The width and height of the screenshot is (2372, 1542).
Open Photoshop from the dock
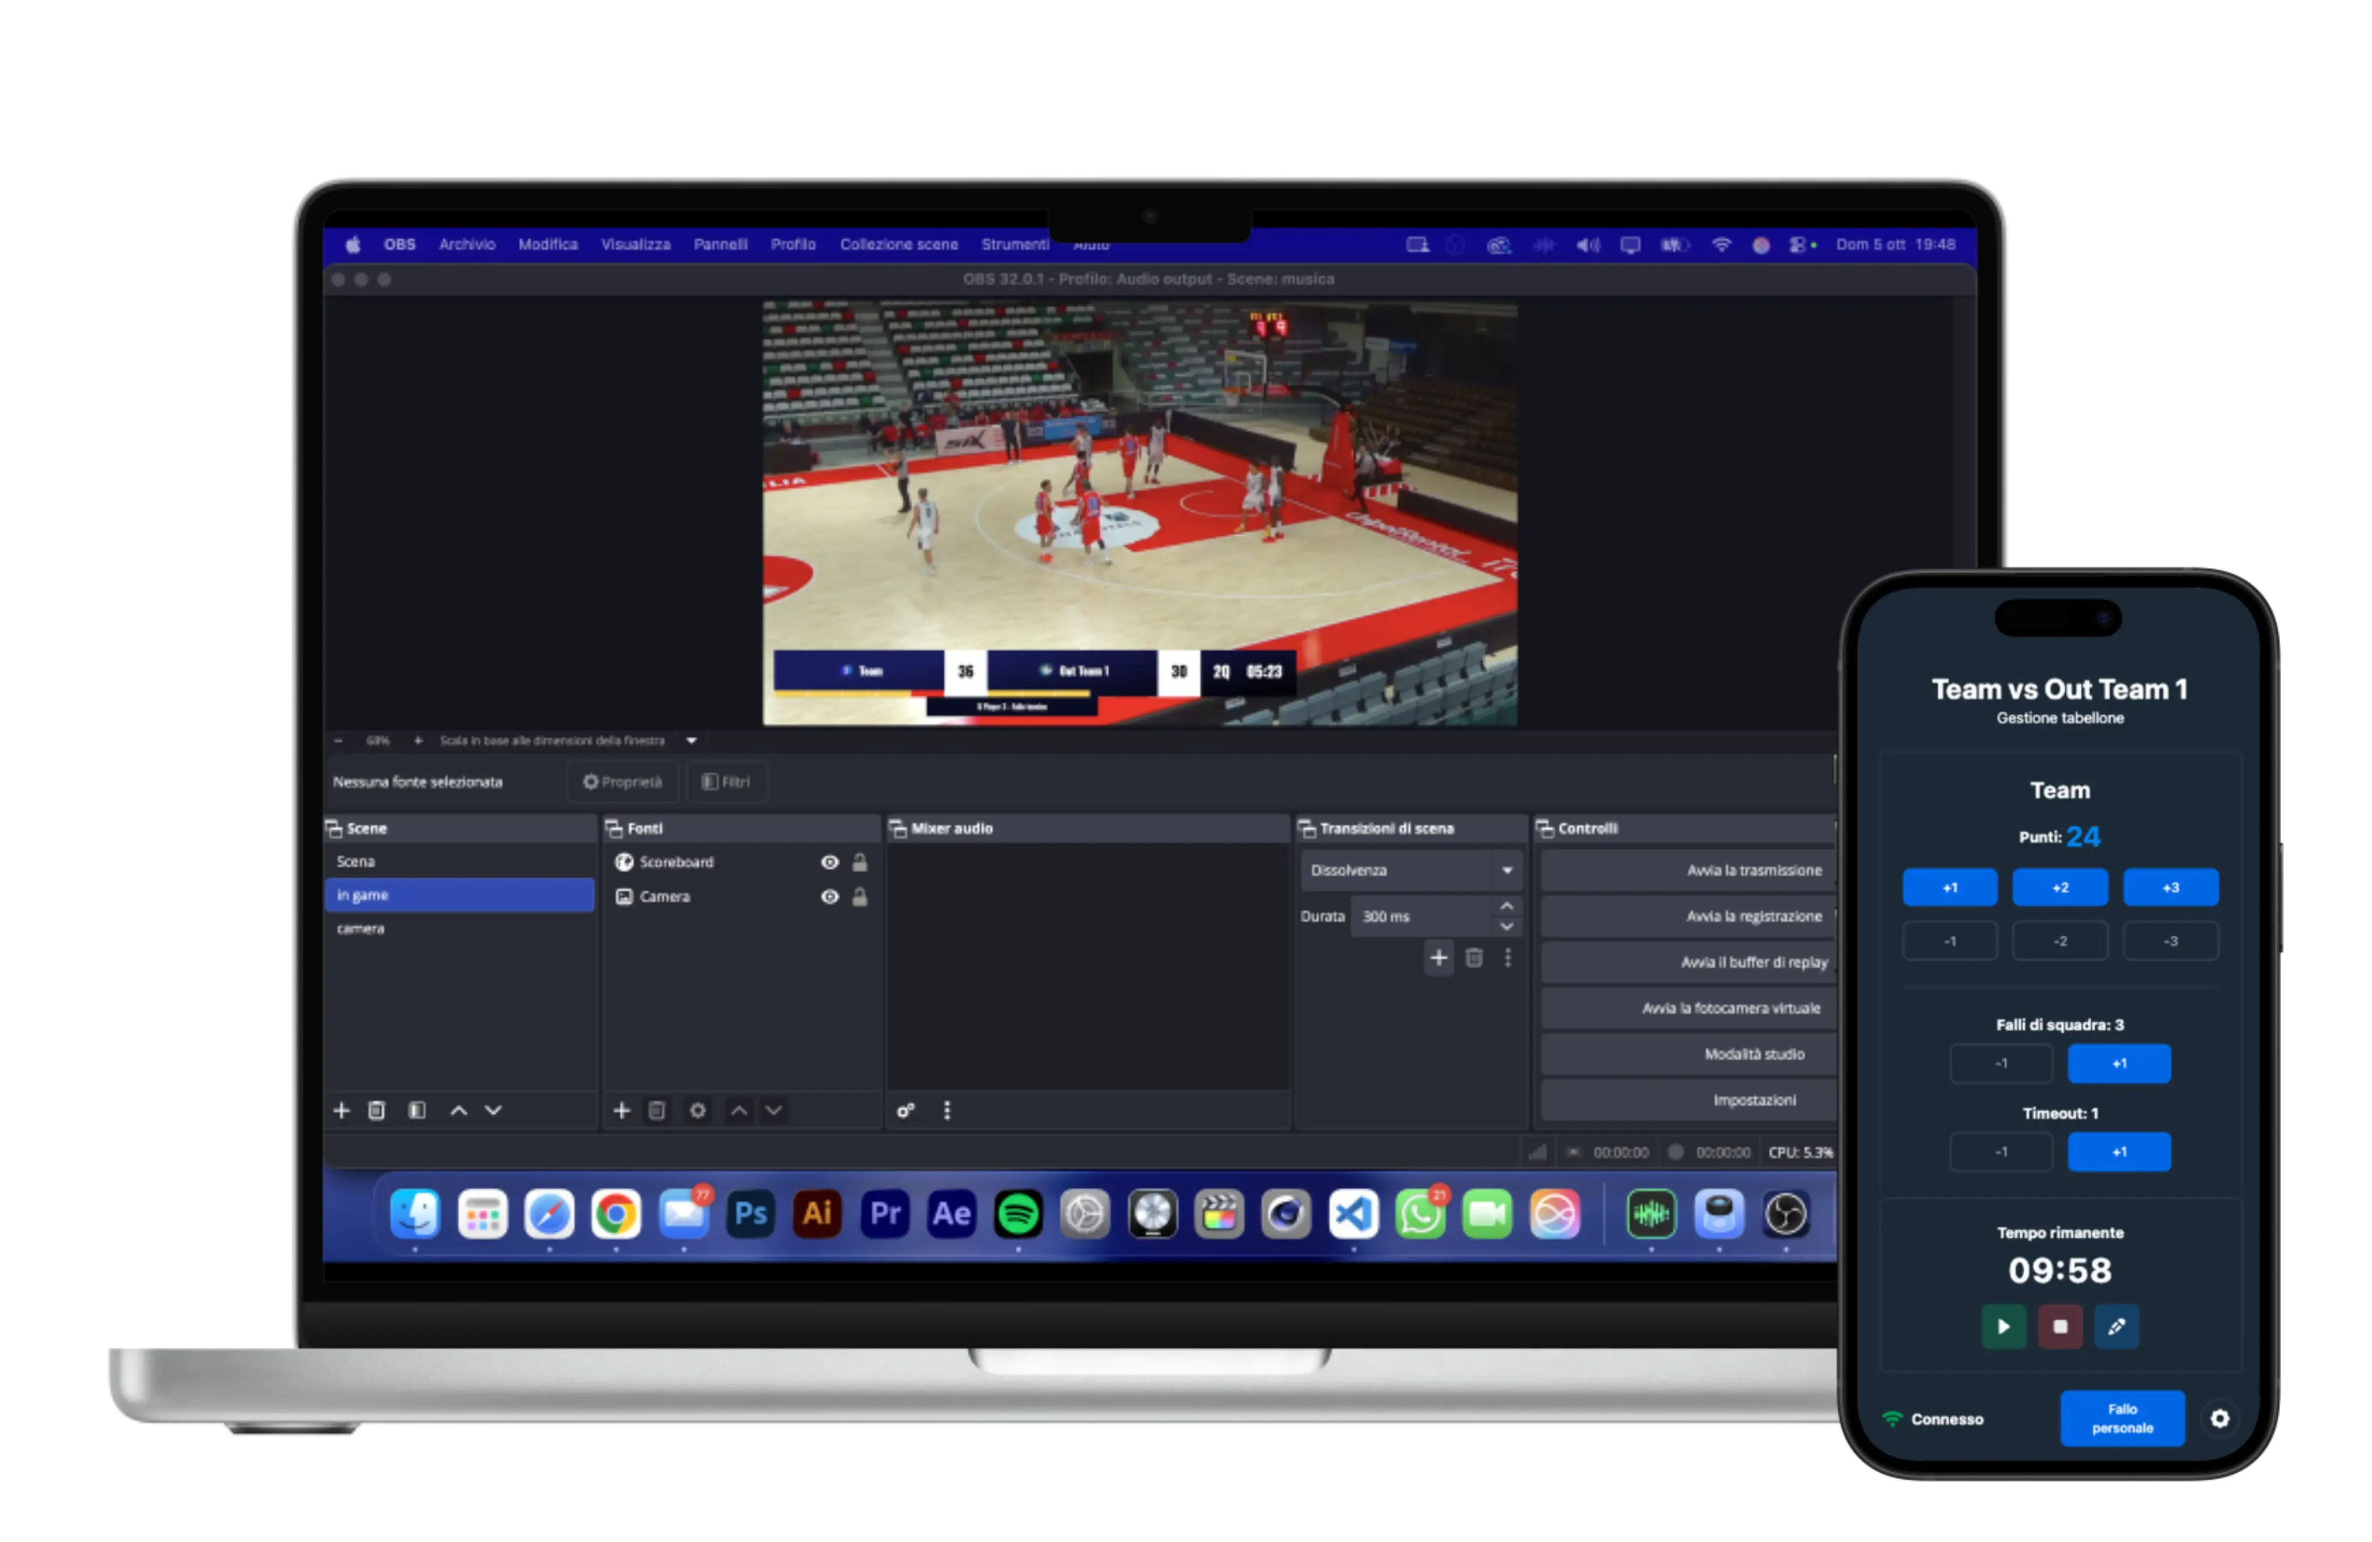751,1213
